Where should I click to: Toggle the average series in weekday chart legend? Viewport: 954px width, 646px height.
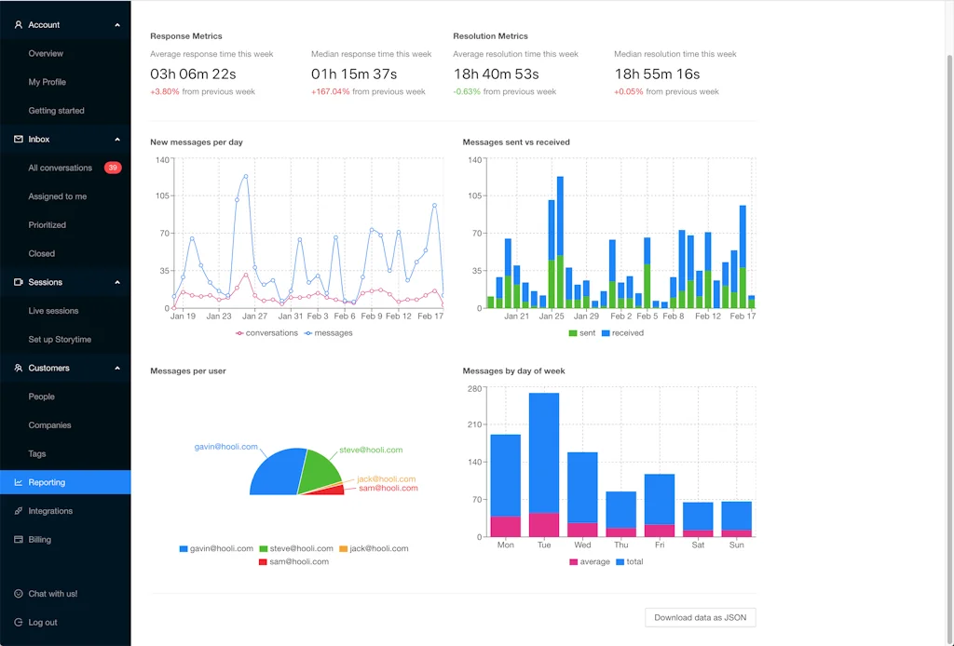click(x=588, y=562)
